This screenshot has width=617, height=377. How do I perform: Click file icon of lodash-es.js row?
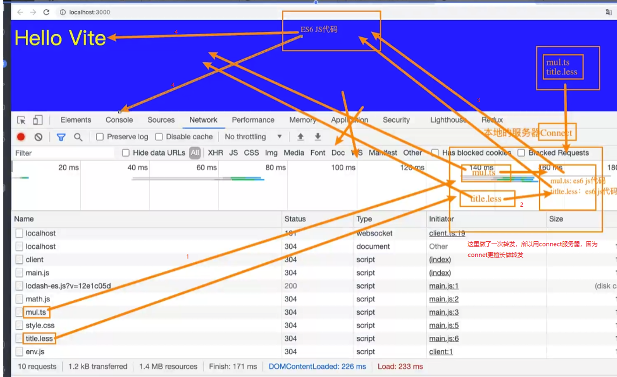[x=19, y=286]
